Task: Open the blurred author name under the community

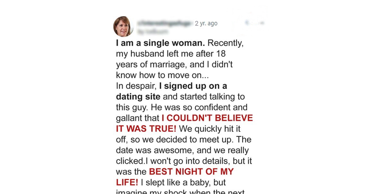Action: tap(153, 31)
